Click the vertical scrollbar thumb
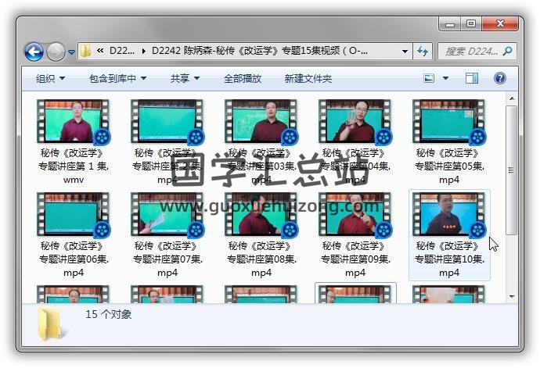This screenshot has height=368, width=540. [x=512, y=170]
